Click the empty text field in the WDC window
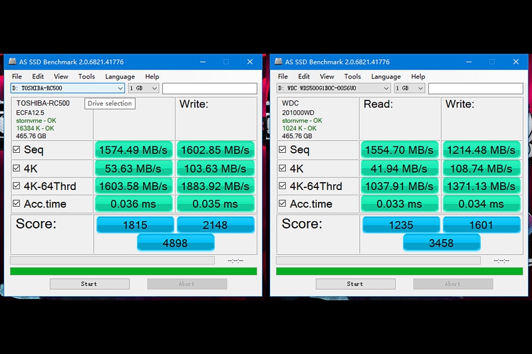Image resolution: width=532 pixels, height=354 pixels. click(x=475, y=88)
